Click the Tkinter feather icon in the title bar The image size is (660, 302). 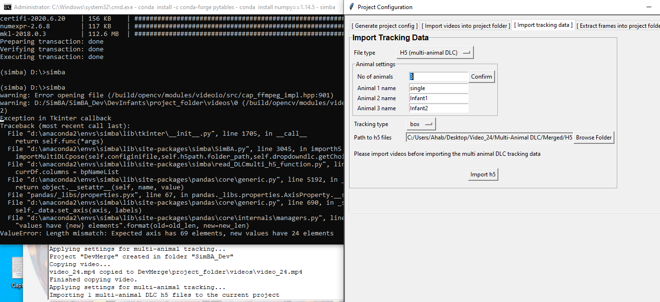pos(351,7)
